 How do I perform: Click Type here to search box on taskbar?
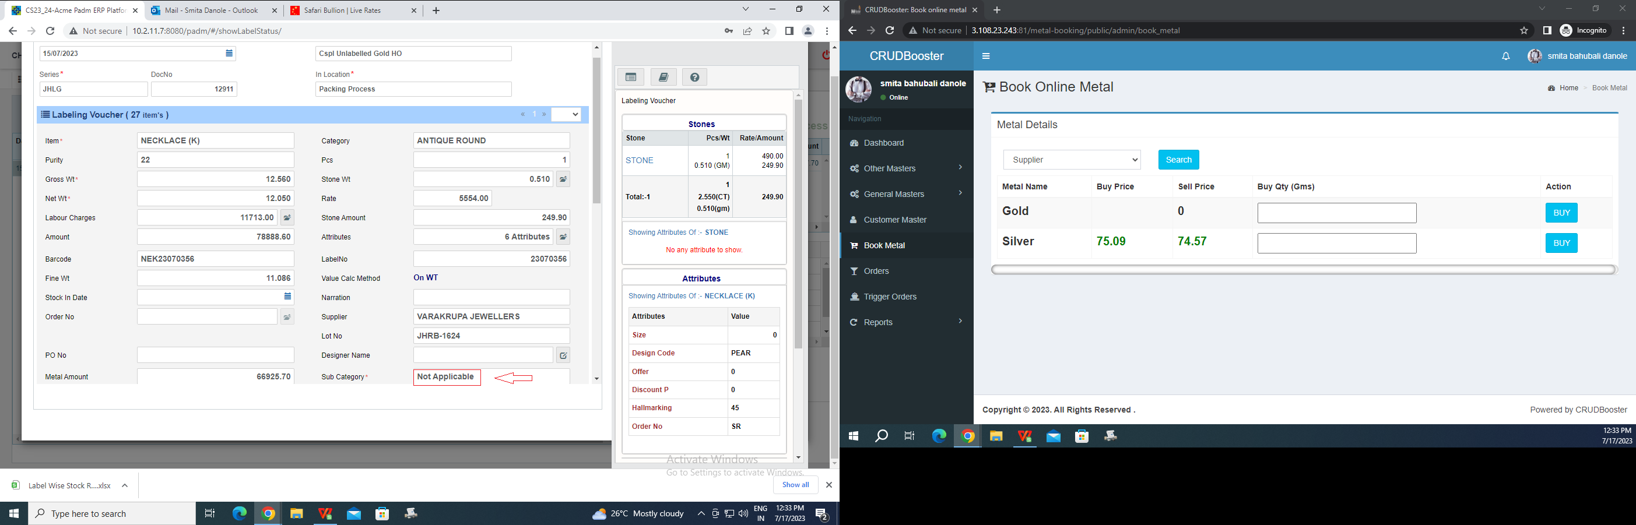tap(112, 513)
